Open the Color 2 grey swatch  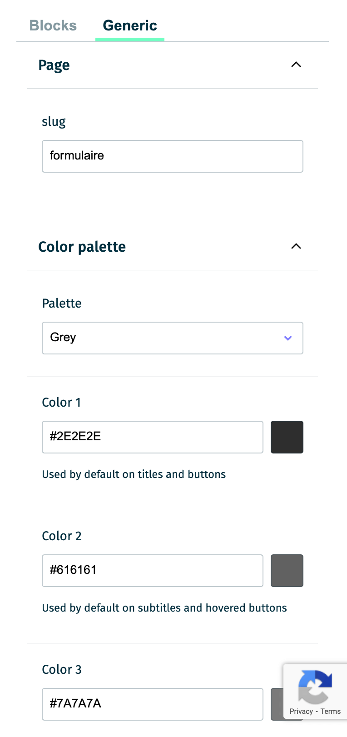tap(287, 571)
